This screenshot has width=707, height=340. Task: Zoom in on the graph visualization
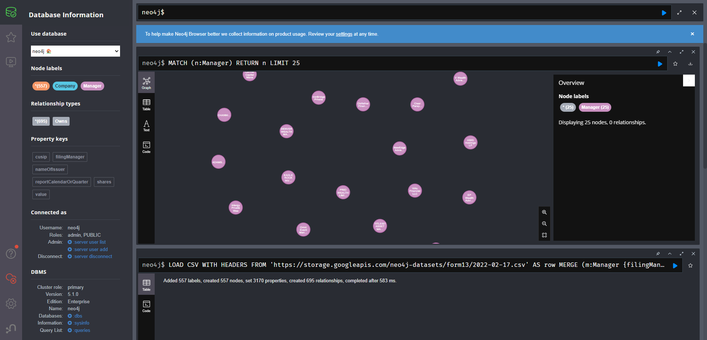point(544,212)
